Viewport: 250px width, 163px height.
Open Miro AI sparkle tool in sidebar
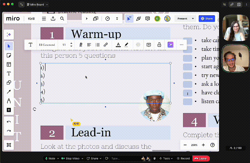[9, 35]
